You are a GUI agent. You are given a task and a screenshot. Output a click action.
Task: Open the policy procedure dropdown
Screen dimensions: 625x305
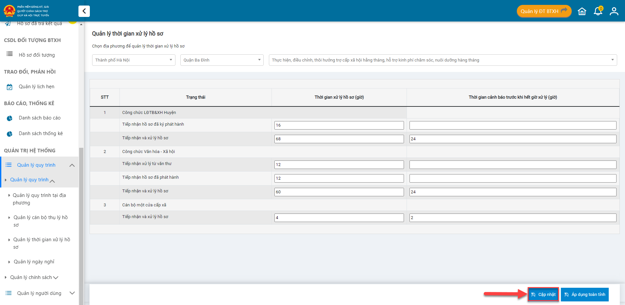click(x=442, y=60)
